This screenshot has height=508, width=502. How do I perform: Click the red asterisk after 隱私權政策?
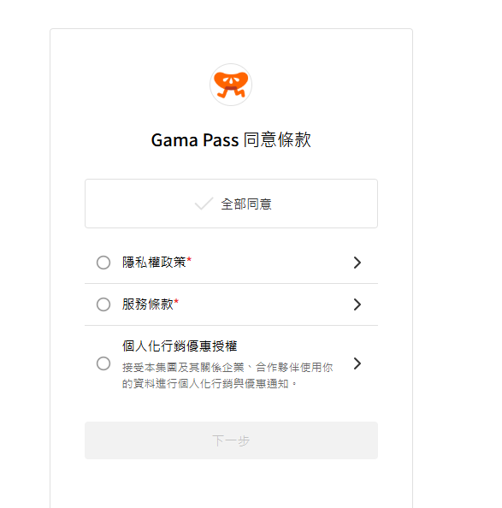189,259
